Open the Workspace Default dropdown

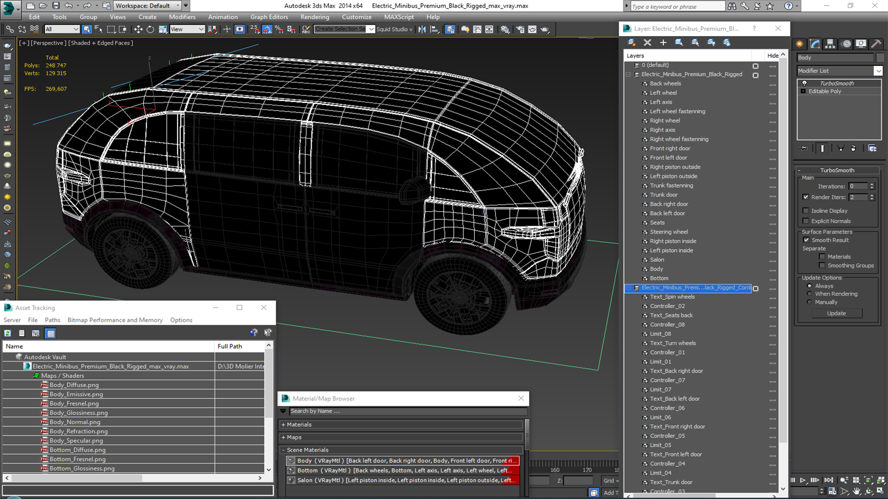pyautogui.click(x=147, y=6)
